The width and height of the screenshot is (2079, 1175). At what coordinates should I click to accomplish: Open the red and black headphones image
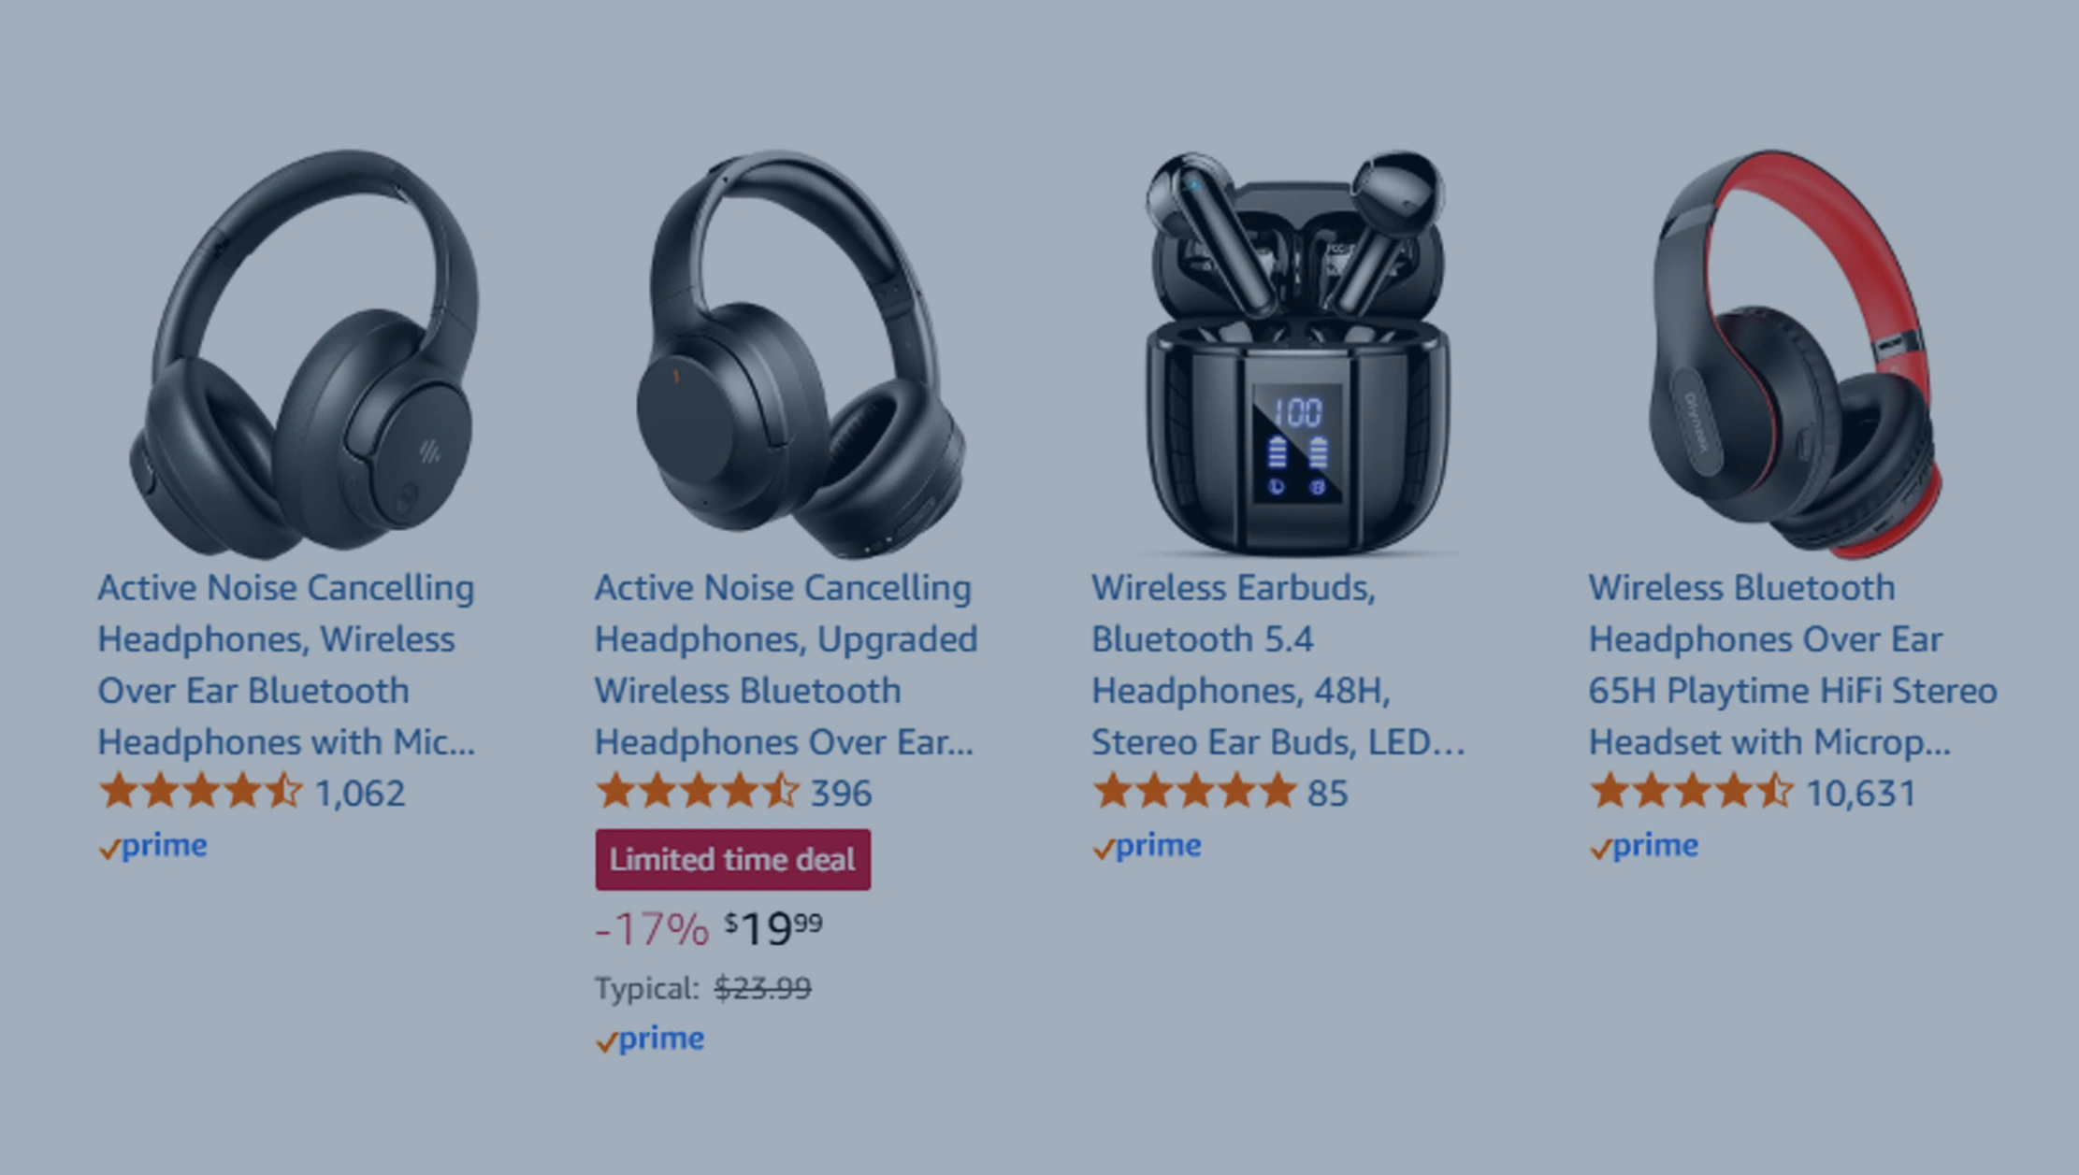tap(1795, 353)
